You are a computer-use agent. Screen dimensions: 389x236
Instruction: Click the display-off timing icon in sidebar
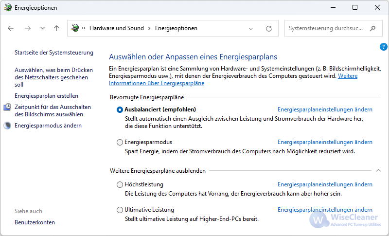click(x=7, y=107)
